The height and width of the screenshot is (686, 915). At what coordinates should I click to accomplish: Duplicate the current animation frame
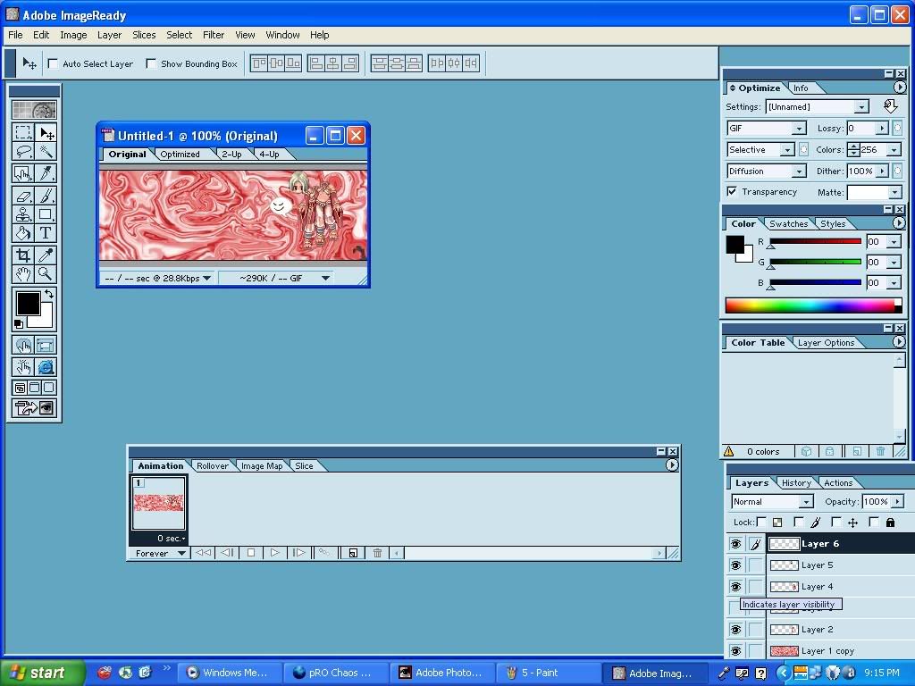(x=353, y=552)
